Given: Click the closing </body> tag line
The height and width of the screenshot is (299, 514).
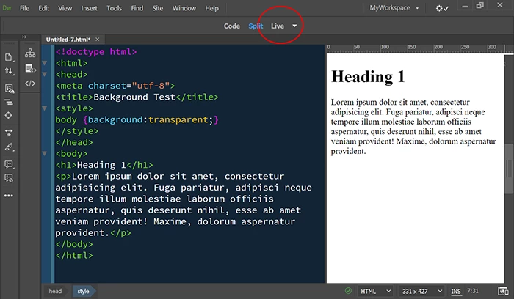Looking at the screenshot, I should pos(74,244).
